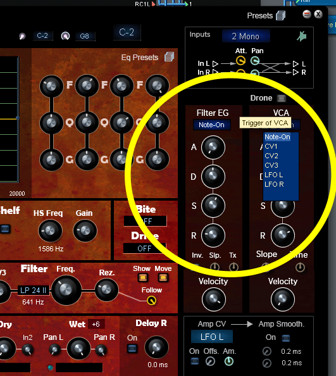336x376 pixels.
Task: Click the In L Att. yellow knob
Action: (240, 61)
